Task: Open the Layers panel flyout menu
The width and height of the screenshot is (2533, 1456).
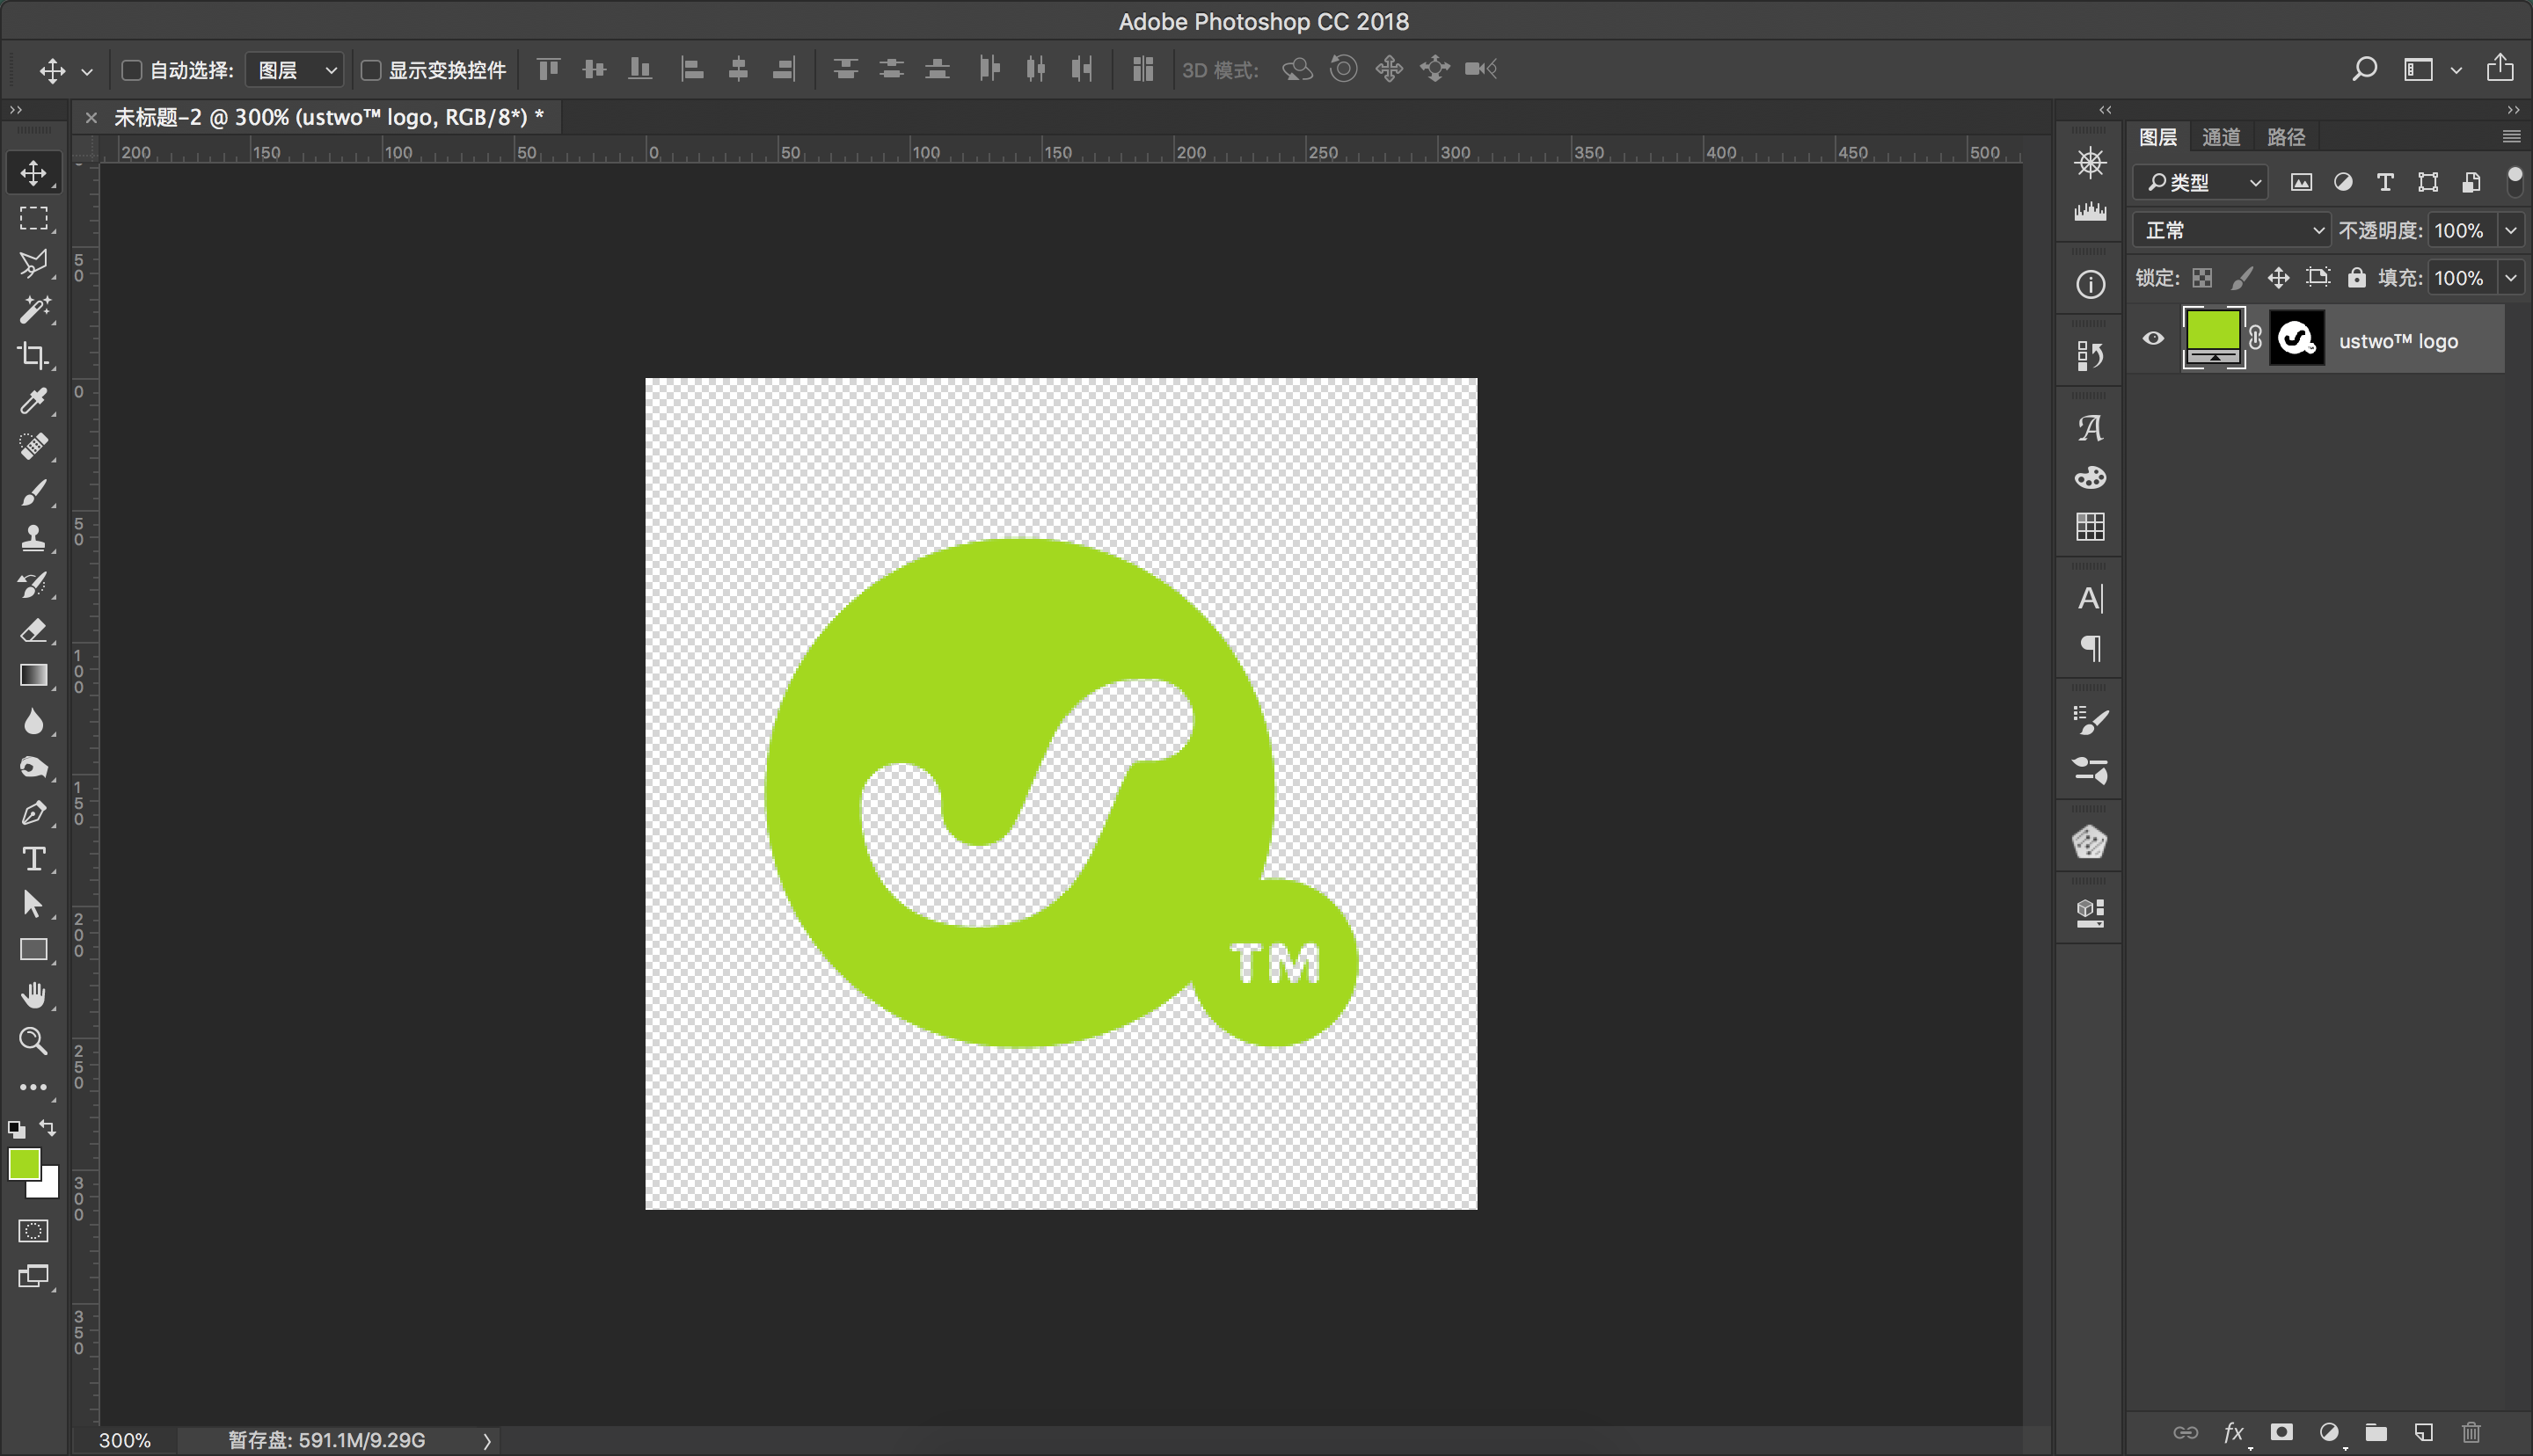Action: 2510,136
